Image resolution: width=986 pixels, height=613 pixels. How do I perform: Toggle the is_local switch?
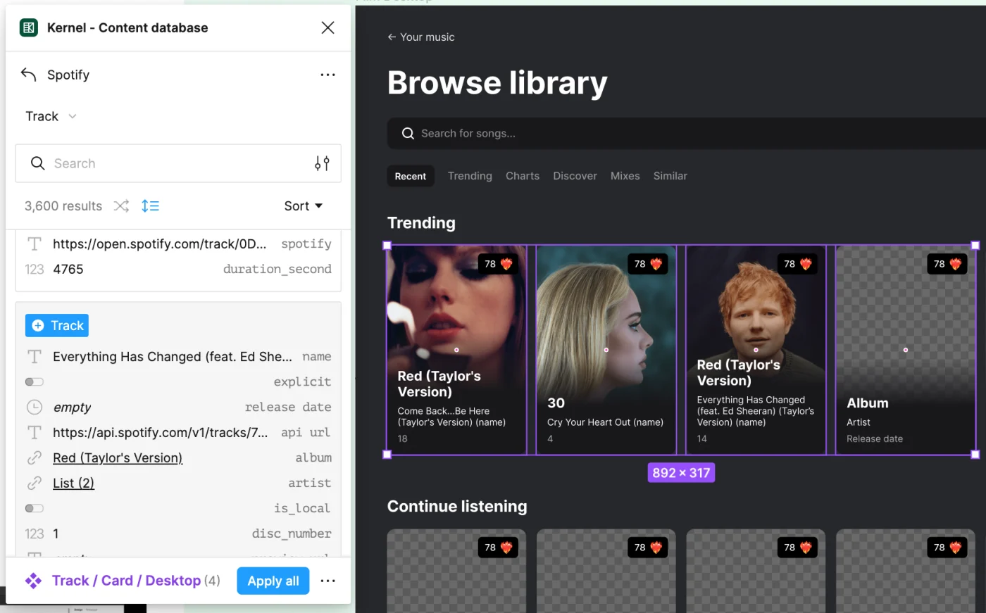(x=34, y=508)
